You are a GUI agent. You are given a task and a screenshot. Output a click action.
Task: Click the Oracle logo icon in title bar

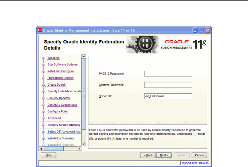(x=40, y=30)
